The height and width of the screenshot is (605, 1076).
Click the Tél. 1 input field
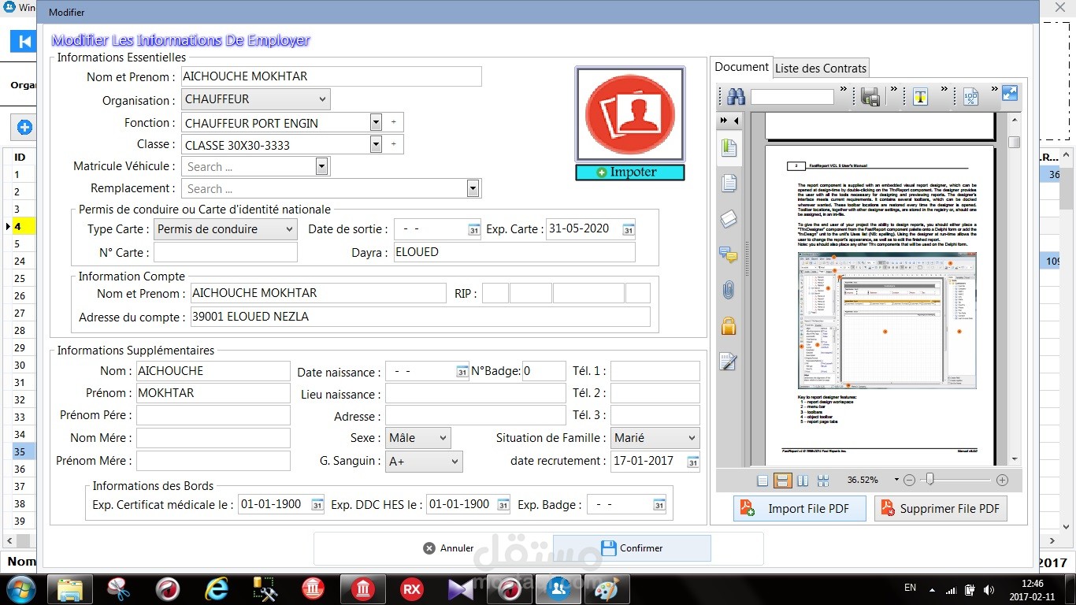(x=655, y=371)
